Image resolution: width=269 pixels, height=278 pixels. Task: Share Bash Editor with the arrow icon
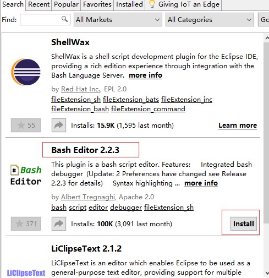pos(59,224)
